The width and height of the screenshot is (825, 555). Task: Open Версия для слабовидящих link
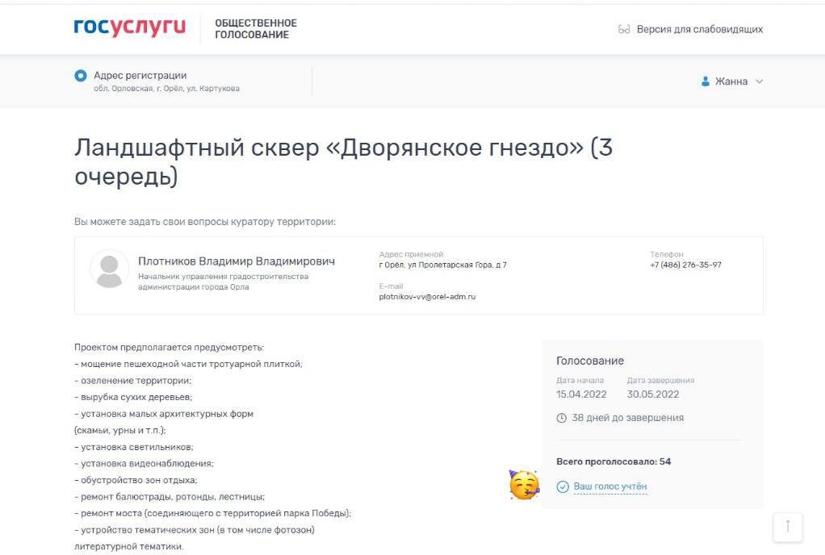tap(700, 29)
